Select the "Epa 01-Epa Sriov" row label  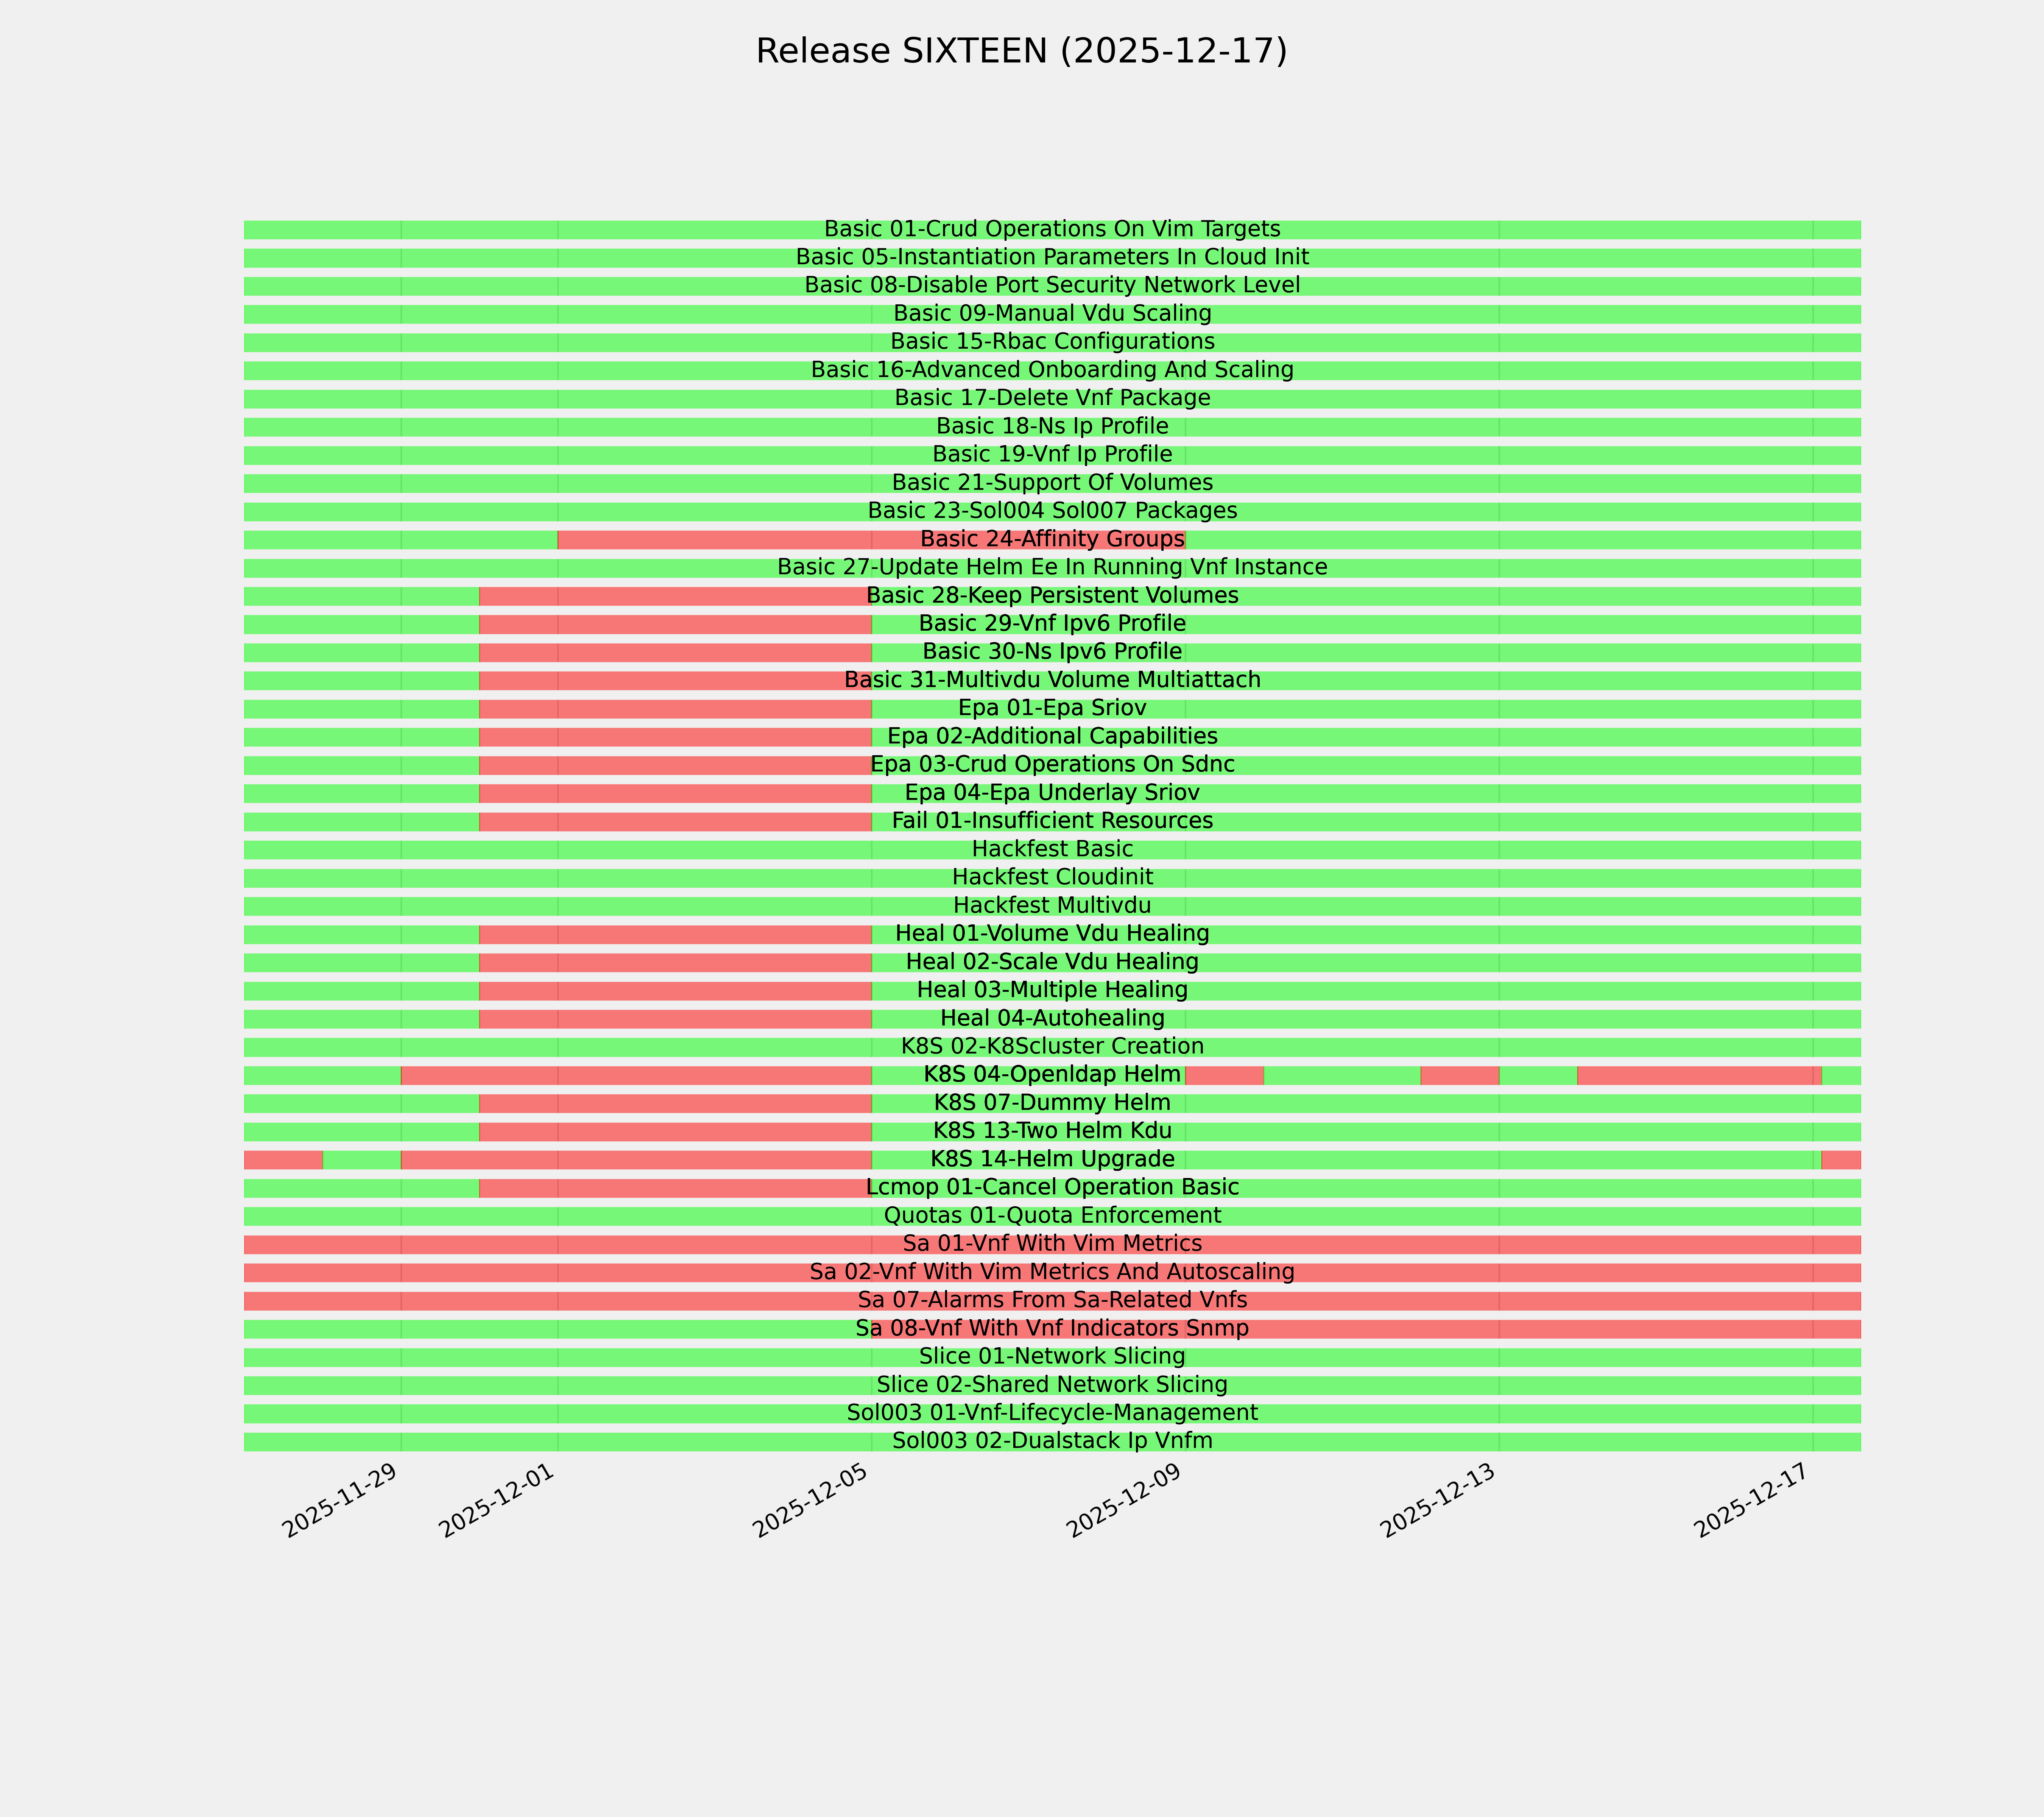(1052, 708)
